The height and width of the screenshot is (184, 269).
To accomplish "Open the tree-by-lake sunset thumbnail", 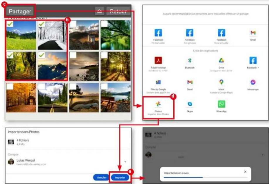I will point(84,98).
